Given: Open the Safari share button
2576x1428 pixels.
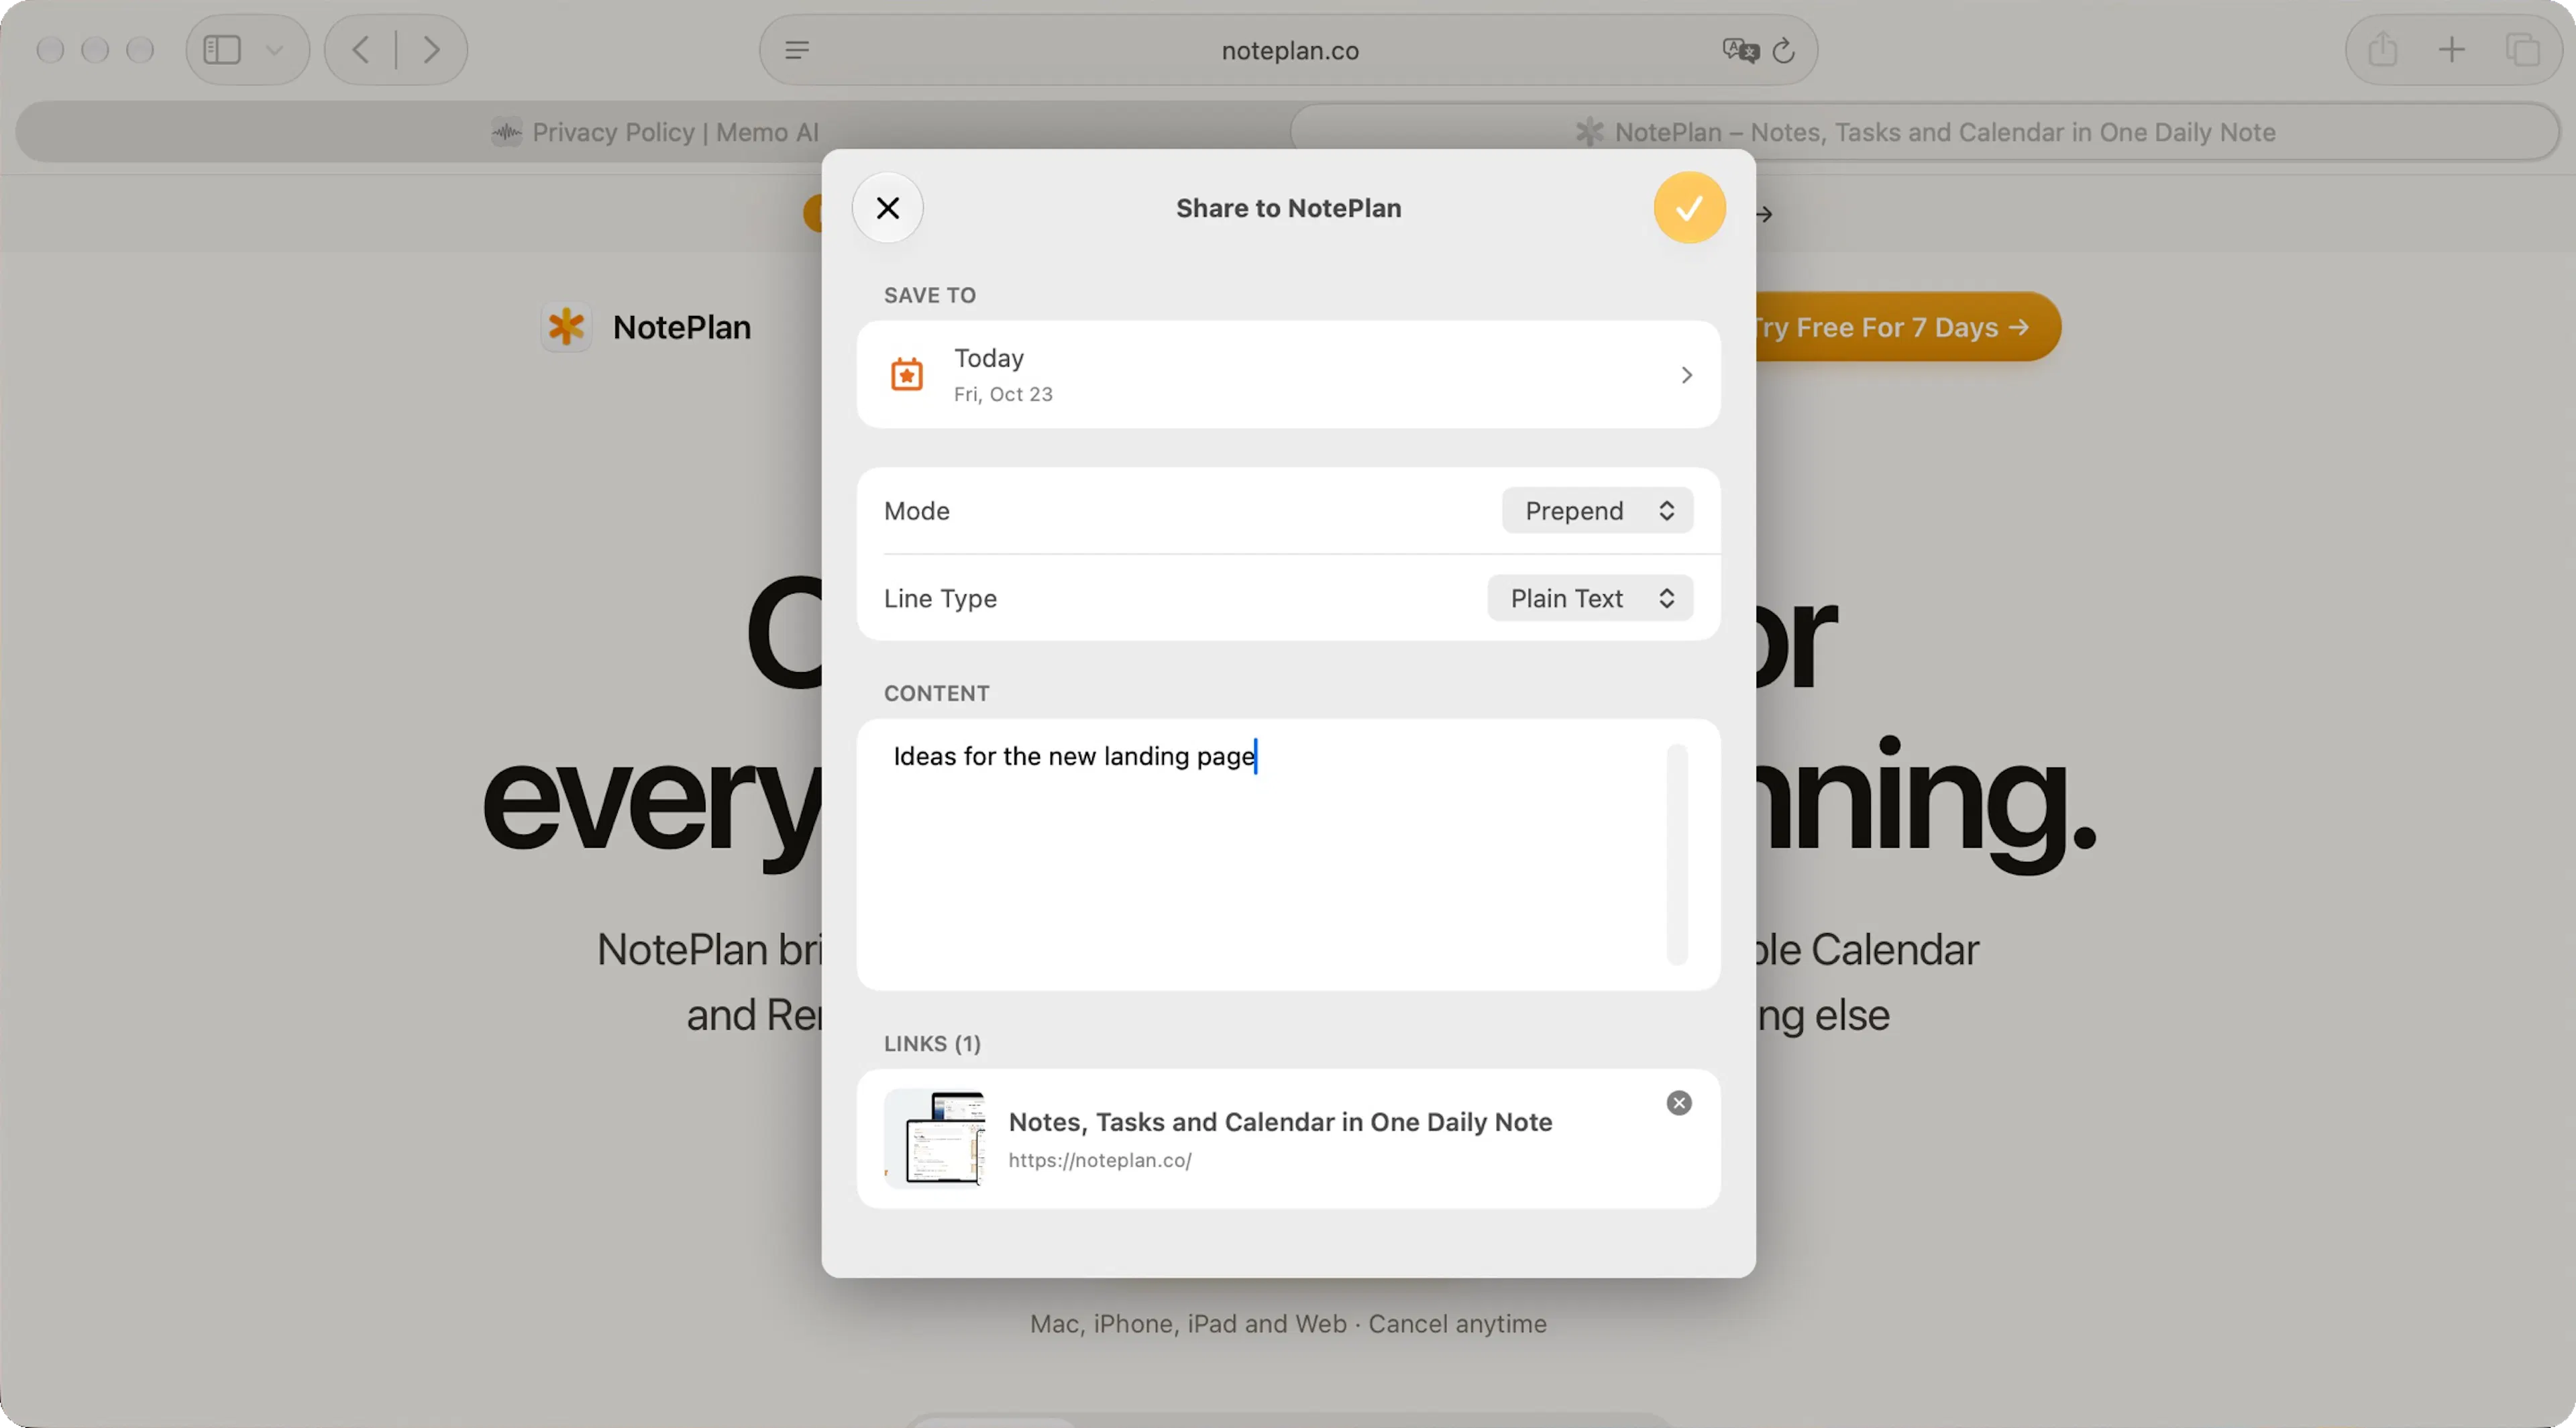Looking at the screenshot, I should point(2383,49).
